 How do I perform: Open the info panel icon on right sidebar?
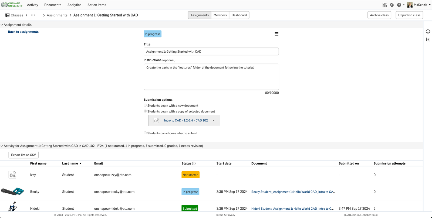428,32
